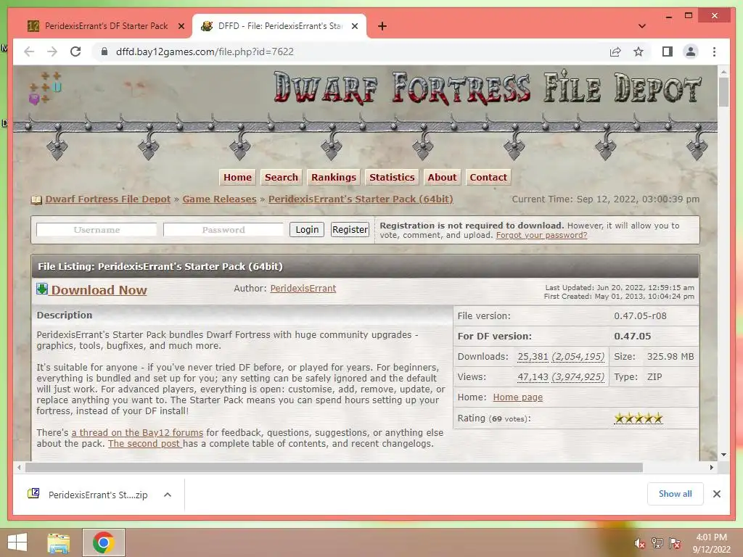Click the Game Releases breadcrumb link
Screen dimensions: 743x557
(219, 199)
